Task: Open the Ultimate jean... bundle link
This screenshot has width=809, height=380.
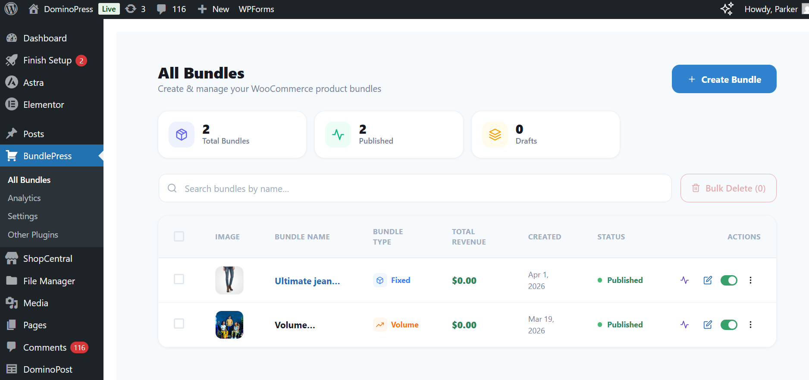Action: point(307,281)
